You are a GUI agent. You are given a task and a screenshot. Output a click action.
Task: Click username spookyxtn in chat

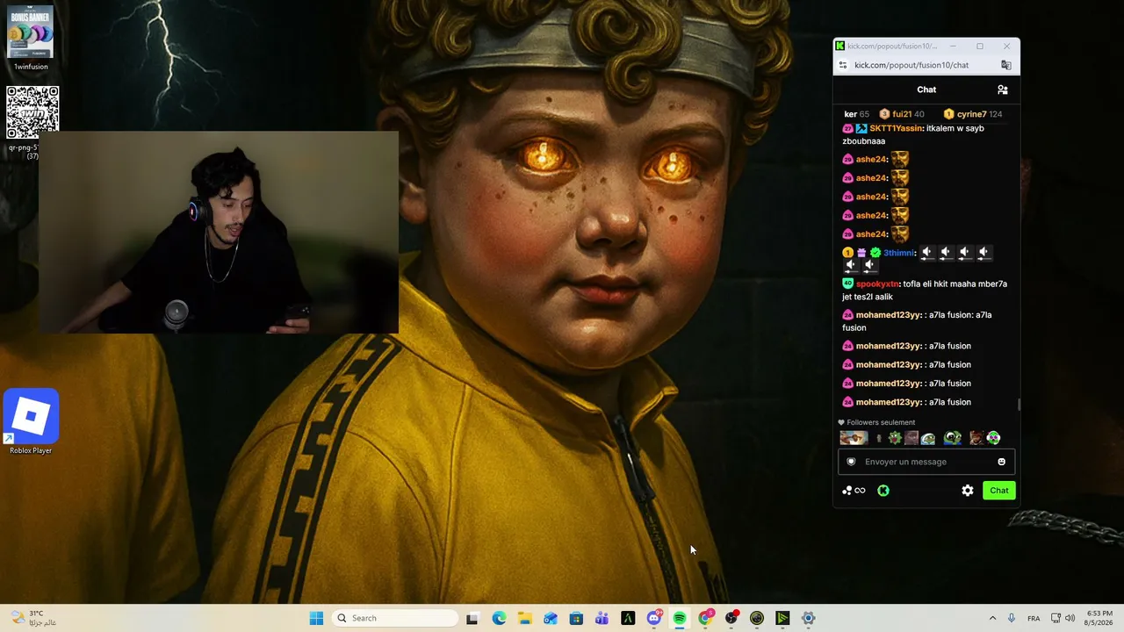877,284
